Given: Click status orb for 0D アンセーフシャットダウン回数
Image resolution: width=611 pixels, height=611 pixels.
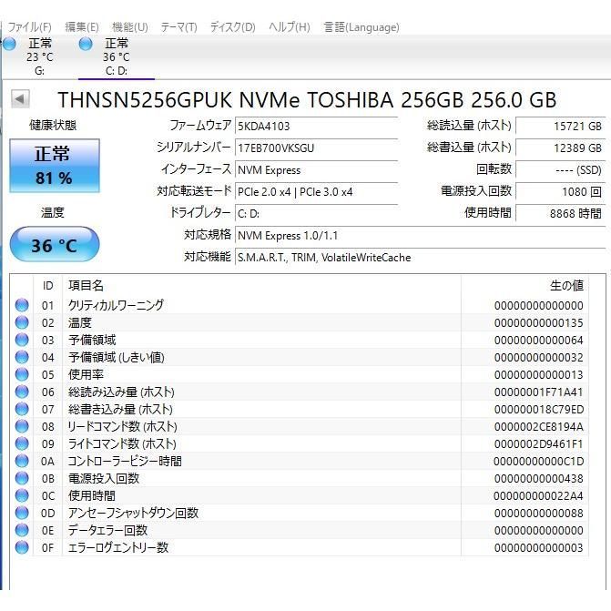Looking at the screenshot, I should tap(22, 513).
